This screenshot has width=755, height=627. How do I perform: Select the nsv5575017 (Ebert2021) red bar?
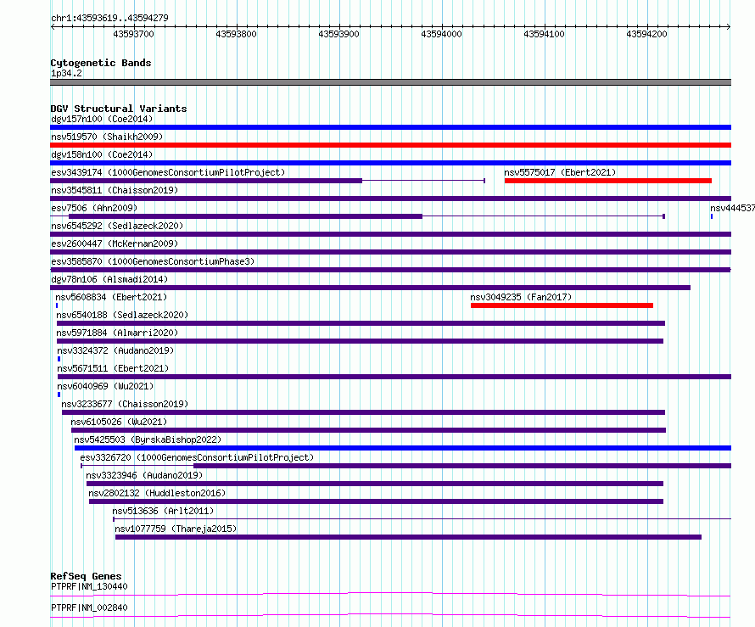[x=608, y=181]
